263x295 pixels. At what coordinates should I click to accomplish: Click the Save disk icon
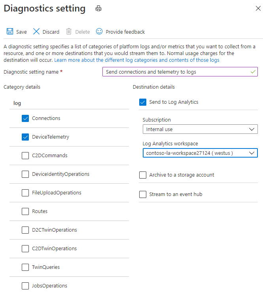(10, 31)
